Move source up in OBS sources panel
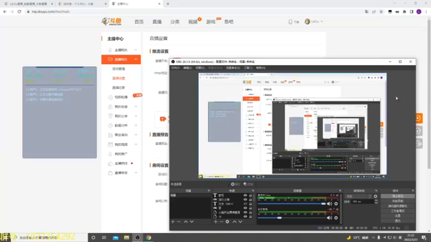Image resolution: width=431 pixels, height=242 pixels. pos(234,222)
